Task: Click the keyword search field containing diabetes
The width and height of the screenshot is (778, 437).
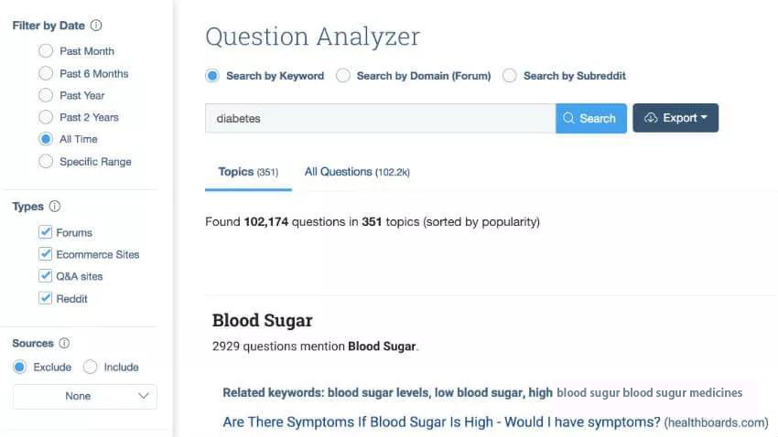Action: tap(380, 118)
